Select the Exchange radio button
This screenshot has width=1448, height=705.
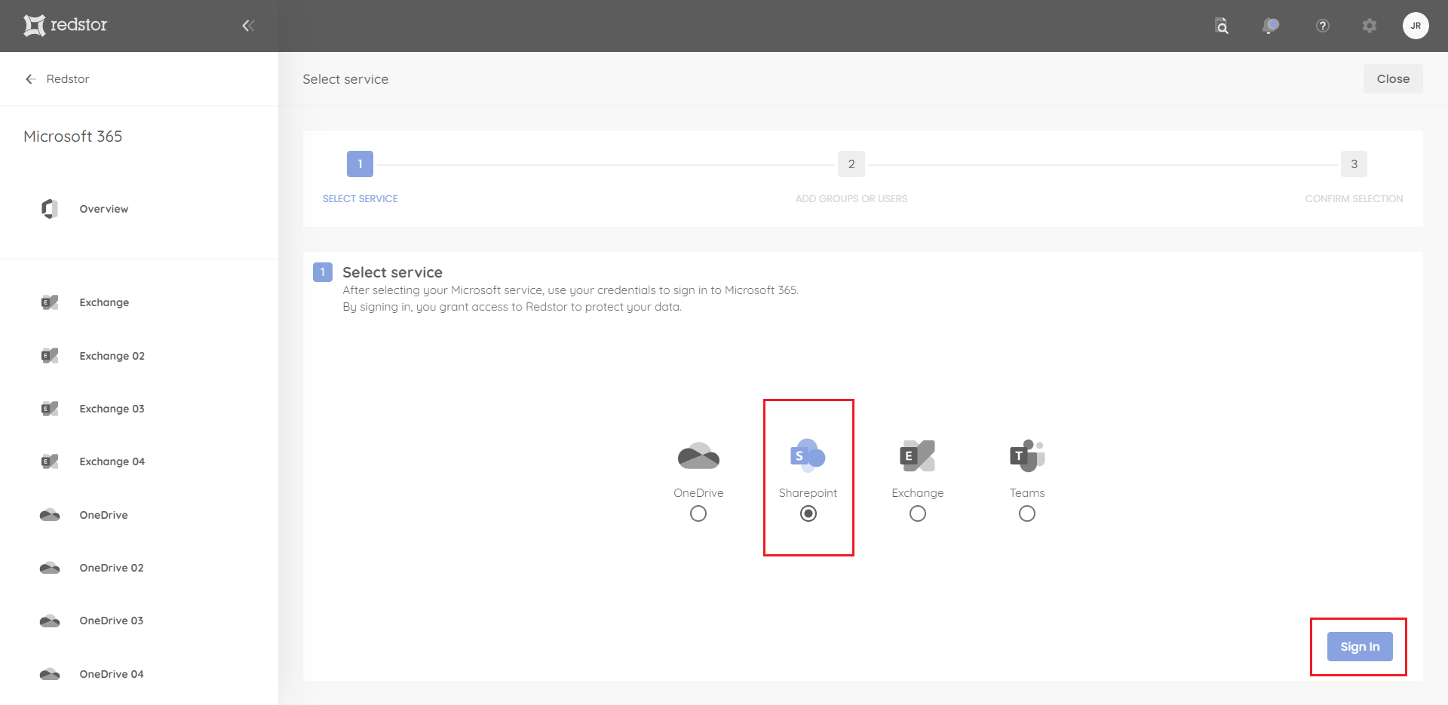click(918, 513)
